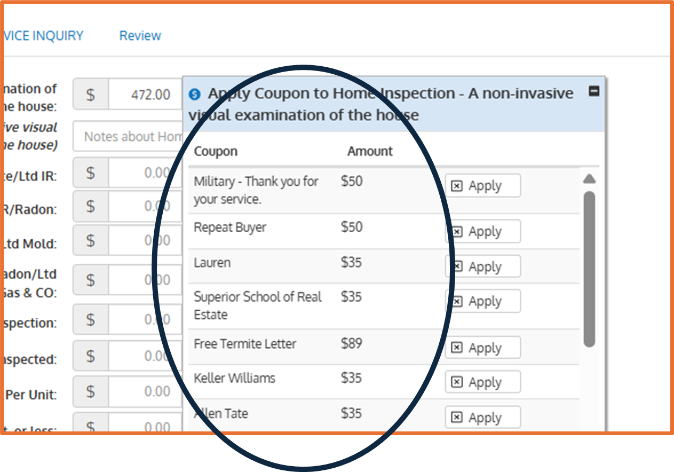Viewport: 674px width, 472px height.
Task: Open the Review tab
Action: [x=140, y=36]
